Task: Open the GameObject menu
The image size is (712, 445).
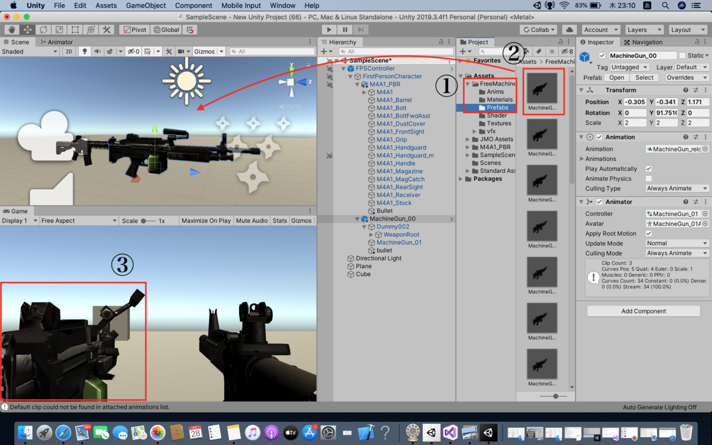Action: [x=146, y=5]
